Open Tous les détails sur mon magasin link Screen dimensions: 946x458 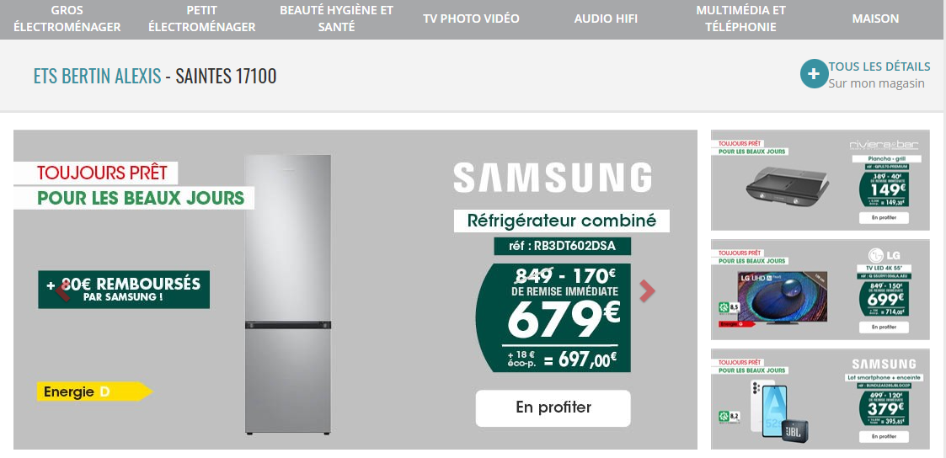pyautogui.click(x=879, y=74)
